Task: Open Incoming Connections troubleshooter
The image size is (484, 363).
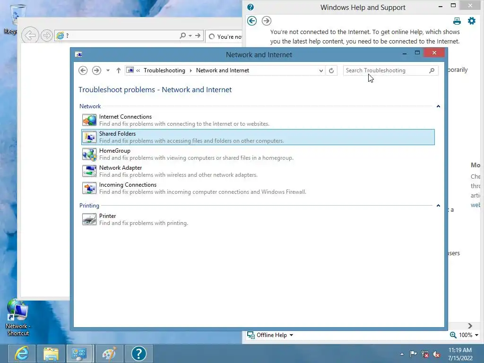Action: [258, 188]
